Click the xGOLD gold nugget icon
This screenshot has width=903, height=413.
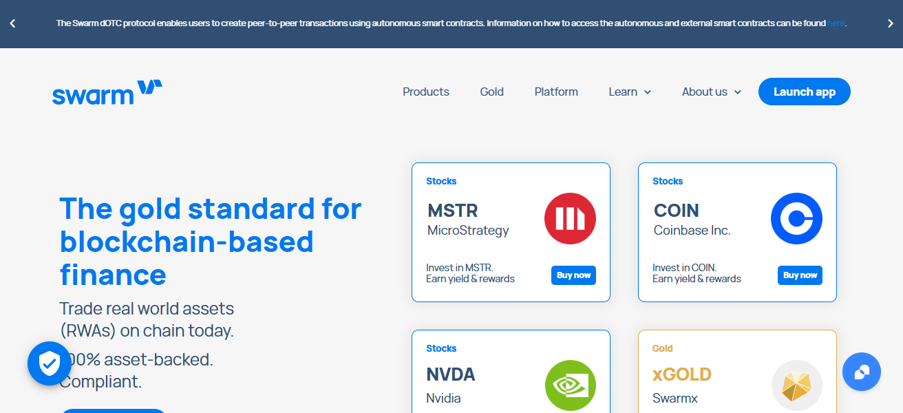pos(796,386)
